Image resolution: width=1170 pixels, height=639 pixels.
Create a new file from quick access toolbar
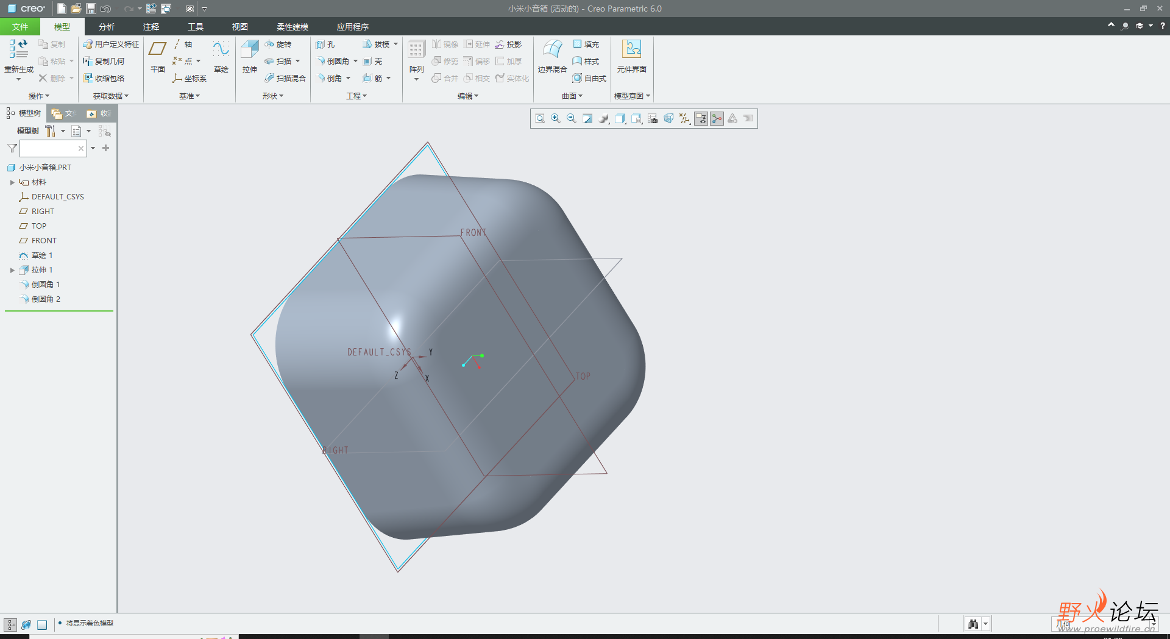tap(62, 9)
